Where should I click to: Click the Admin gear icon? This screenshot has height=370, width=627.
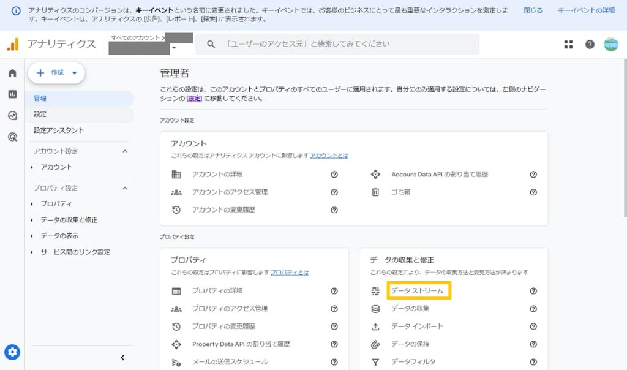click(x=12, y=352)
